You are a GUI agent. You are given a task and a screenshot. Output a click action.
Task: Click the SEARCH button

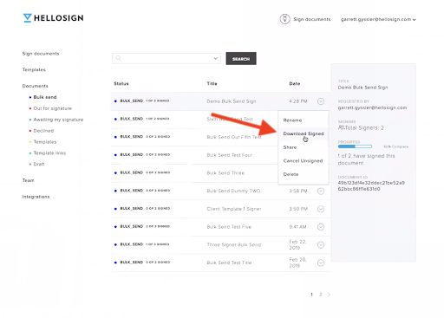(241, 59)
